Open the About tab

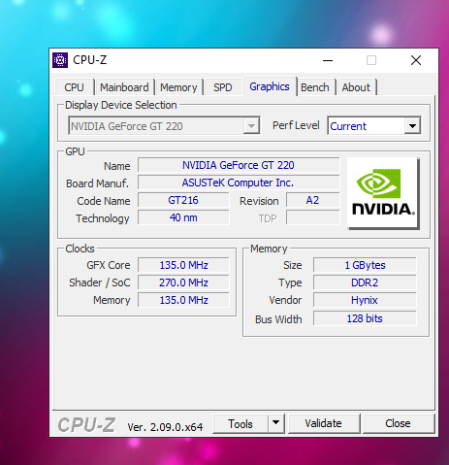click(x=356, y=87)
